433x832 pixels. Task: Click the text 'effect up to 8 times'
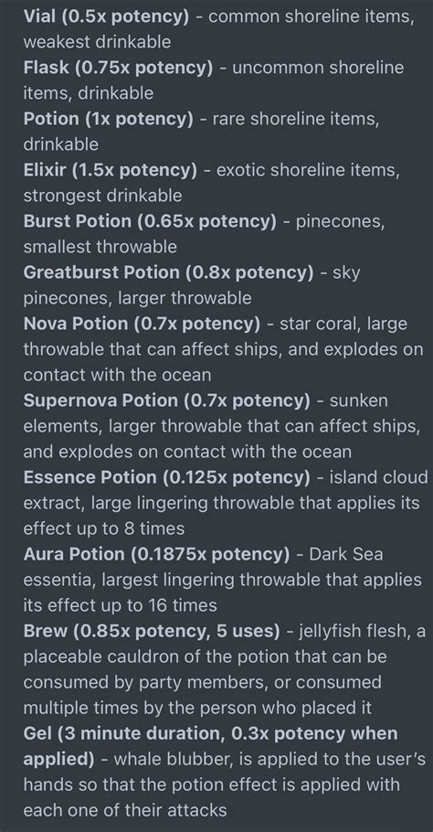(x=104, y=529)
